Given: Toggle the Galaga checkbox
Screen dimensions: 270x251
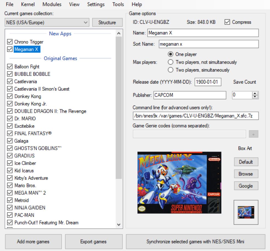Looking at the screenshot, I should (x=10, y=141).
